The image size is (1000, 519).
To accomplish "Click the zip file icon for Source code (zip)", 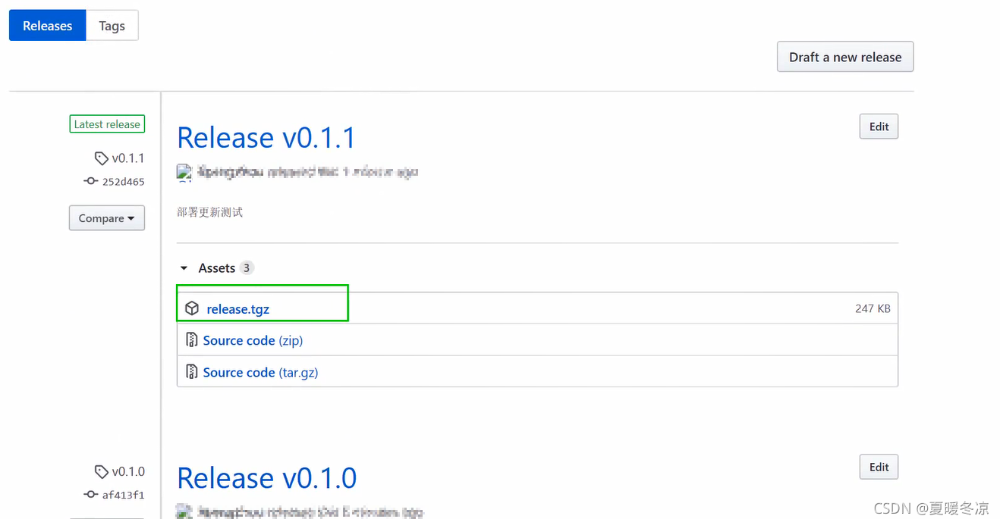I will [192, 340].
